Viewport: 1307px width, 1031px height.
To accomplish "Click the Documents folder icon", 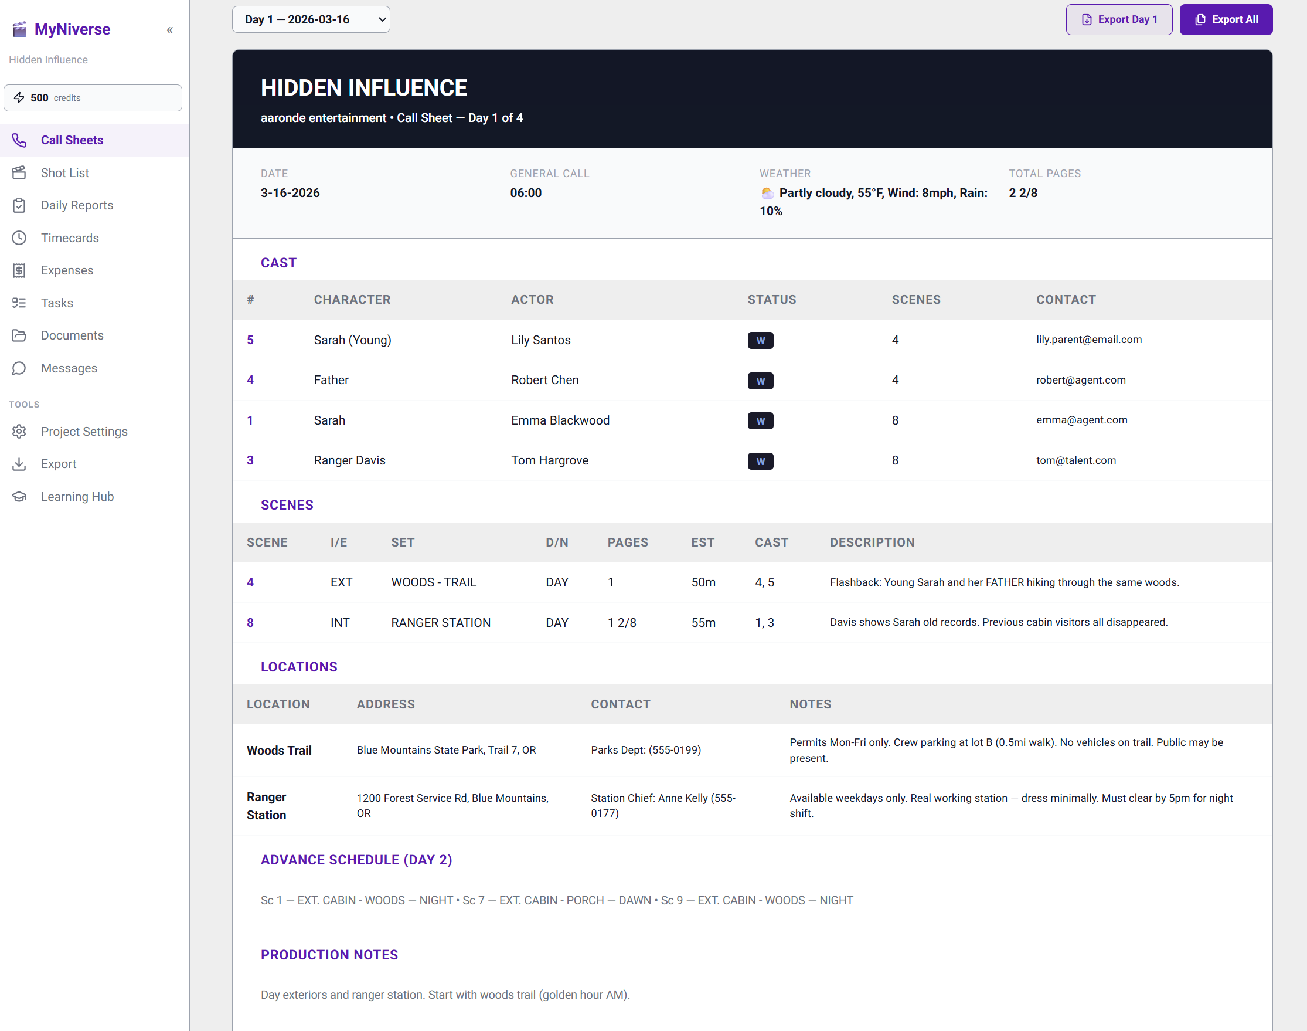I will click(19, 335).
